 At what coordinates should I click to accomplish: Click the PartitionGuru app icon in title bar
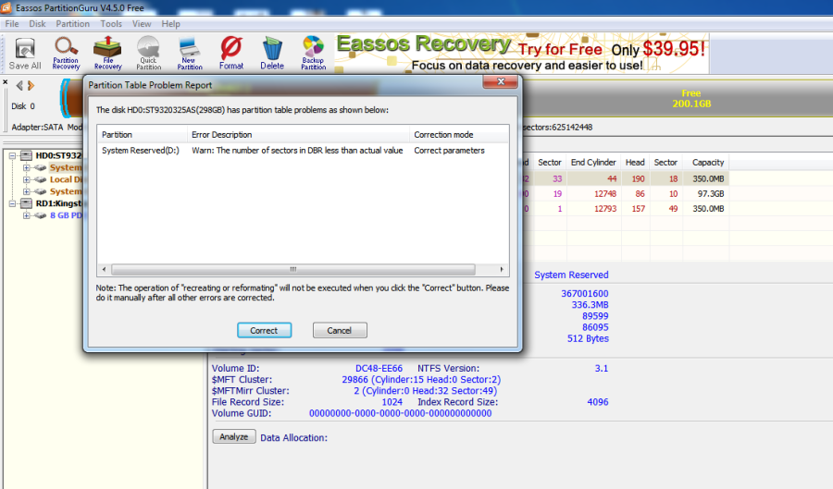pos(6,7)
